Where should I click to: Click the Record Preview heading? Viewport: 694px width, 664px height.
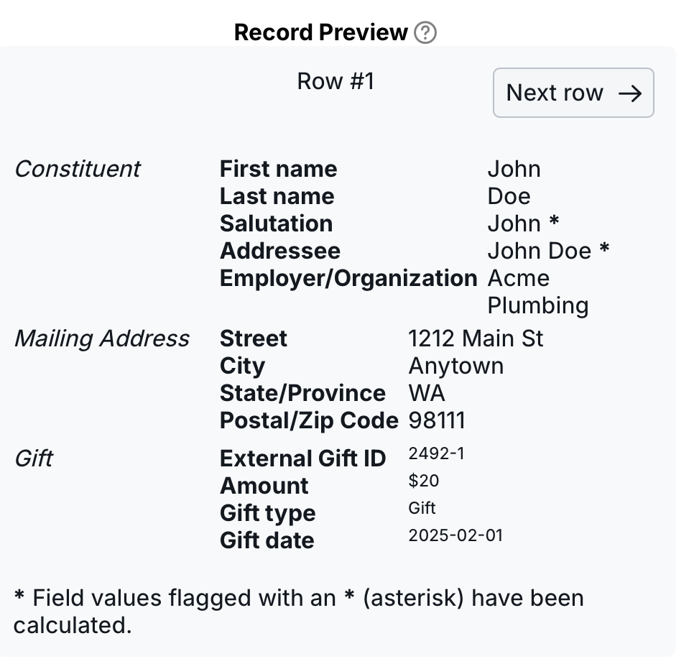click(x=320, y=32)
